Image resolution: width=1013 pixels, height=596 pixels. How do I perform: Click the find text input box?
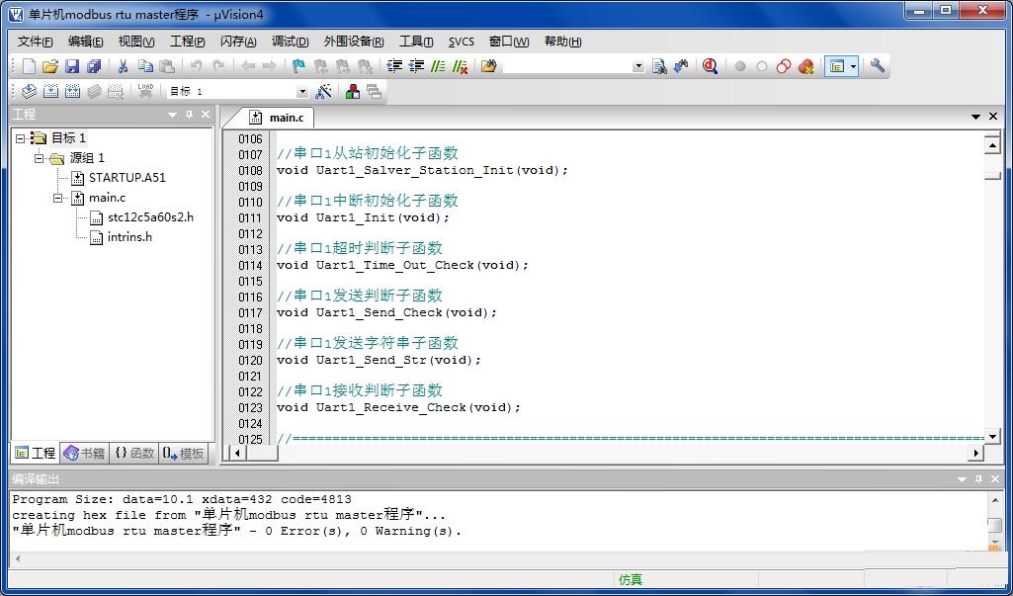tap(566, 66)
